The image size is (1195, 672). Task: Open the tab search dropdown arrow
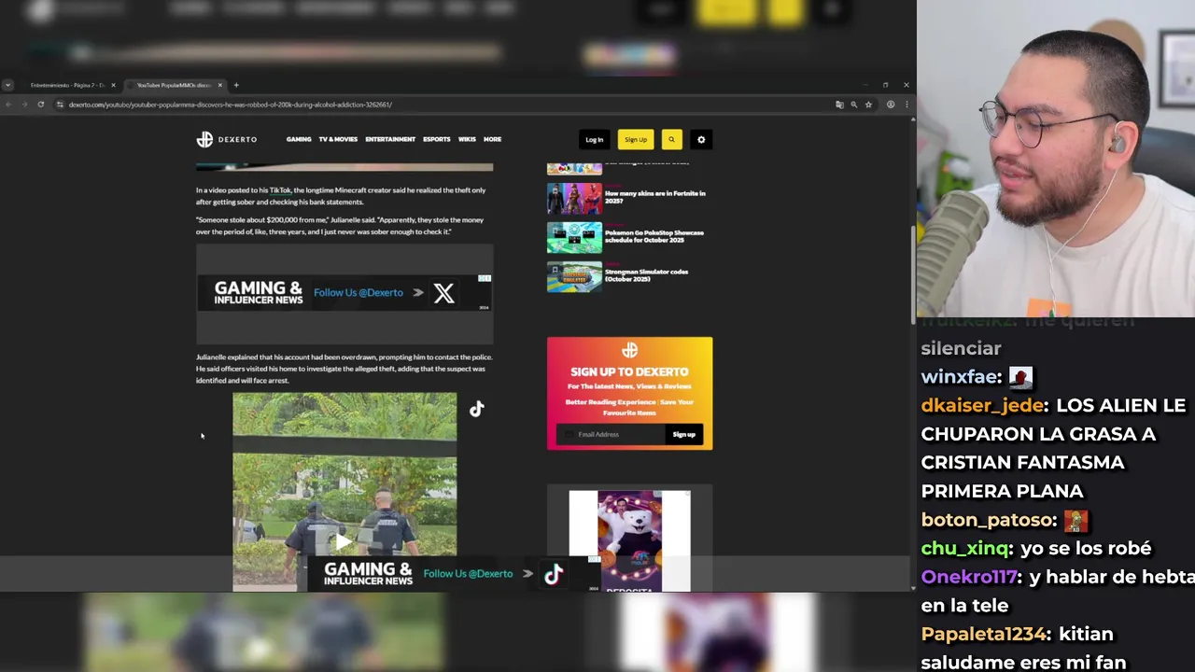7,85
